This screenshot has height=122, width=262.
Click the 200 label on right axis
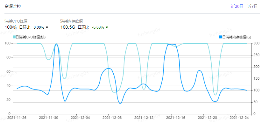click(256, 67)
